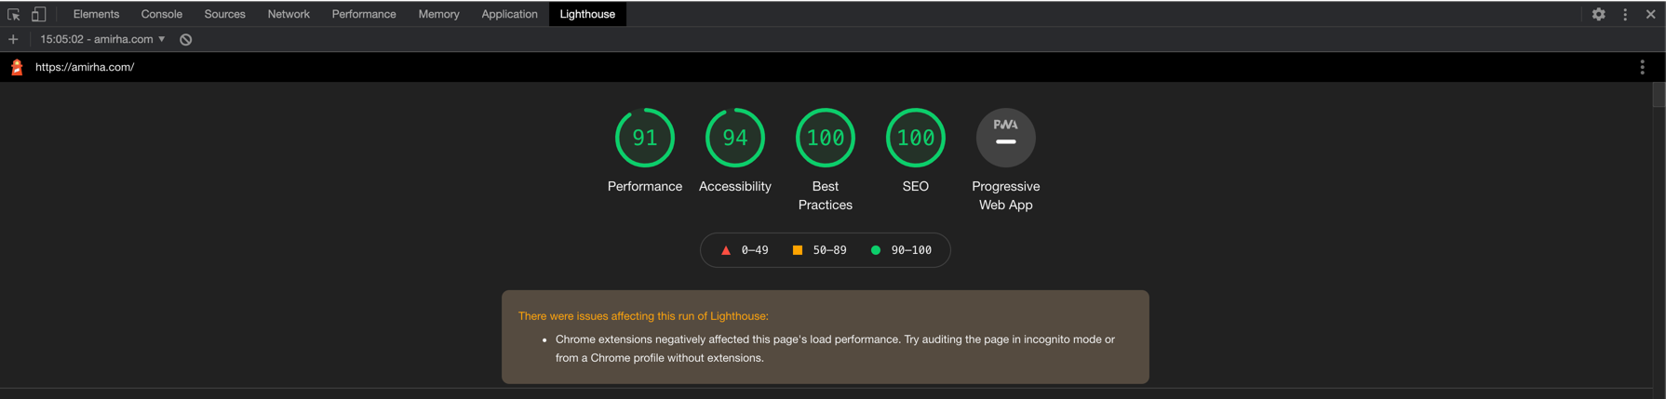Jump to Accessibility score gauge 94
Image resolution: width=1666 pixels, height=399 pixels.
[735, 138]
